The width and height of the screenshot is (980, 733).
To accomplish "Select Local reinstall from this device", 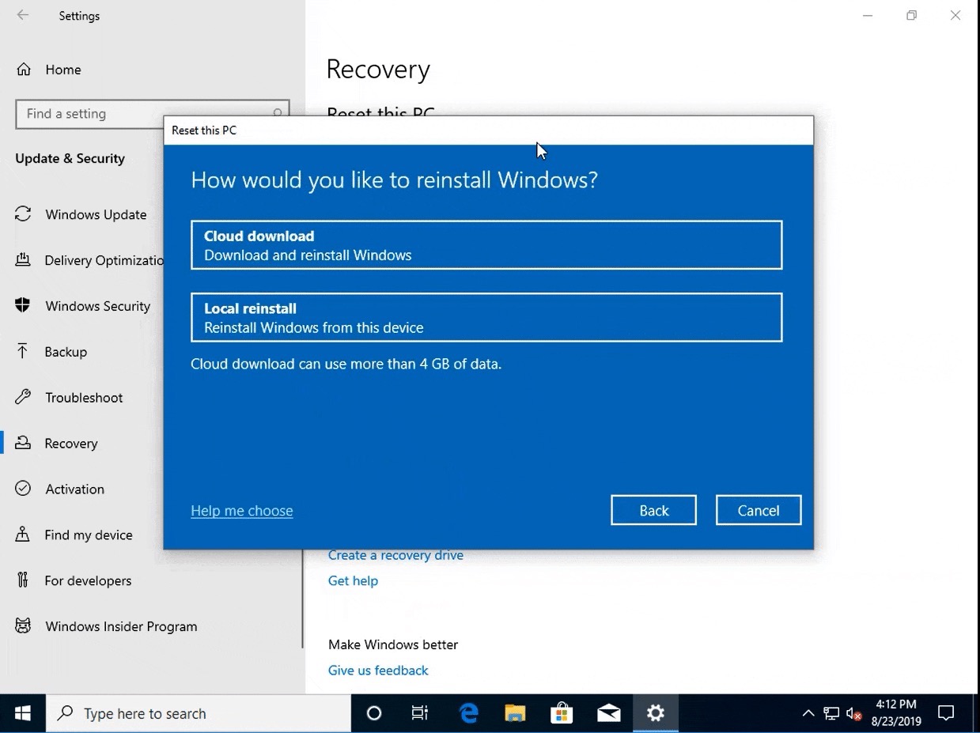I will [486, 318].
